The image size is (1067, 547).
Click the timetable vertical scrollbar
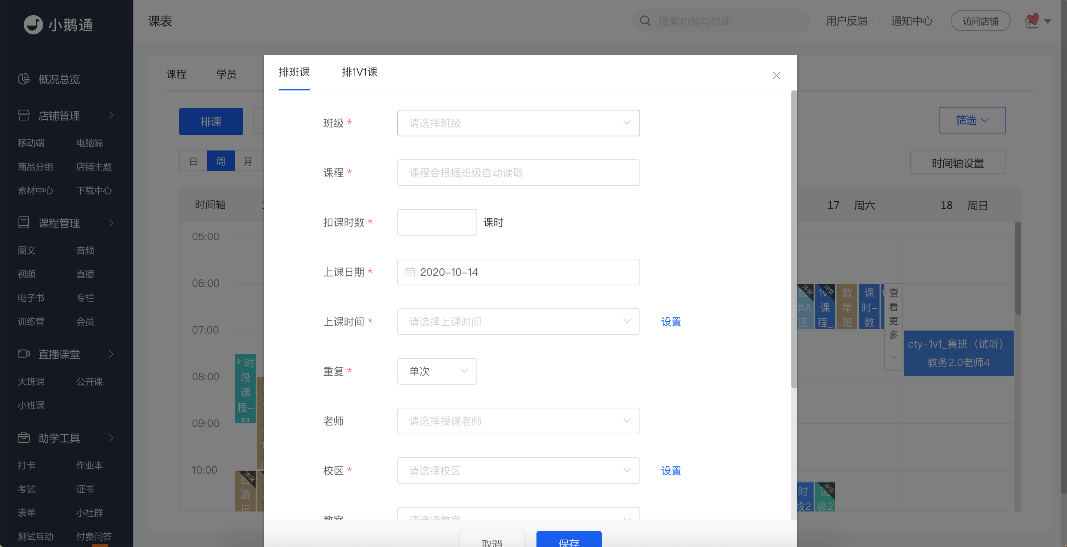click(x=1018, y=269)
